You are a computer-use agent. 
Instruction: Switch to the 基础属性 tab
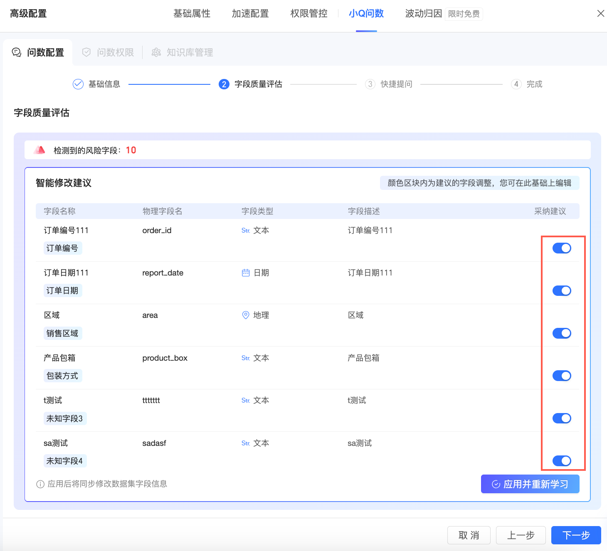click(192, 14)
